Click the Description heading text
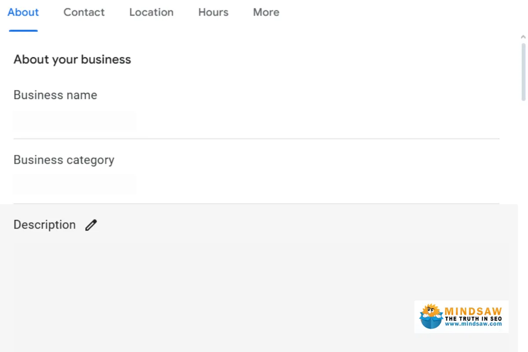The height and width of the screenshot is (352, 528). [x=44, y=225]
